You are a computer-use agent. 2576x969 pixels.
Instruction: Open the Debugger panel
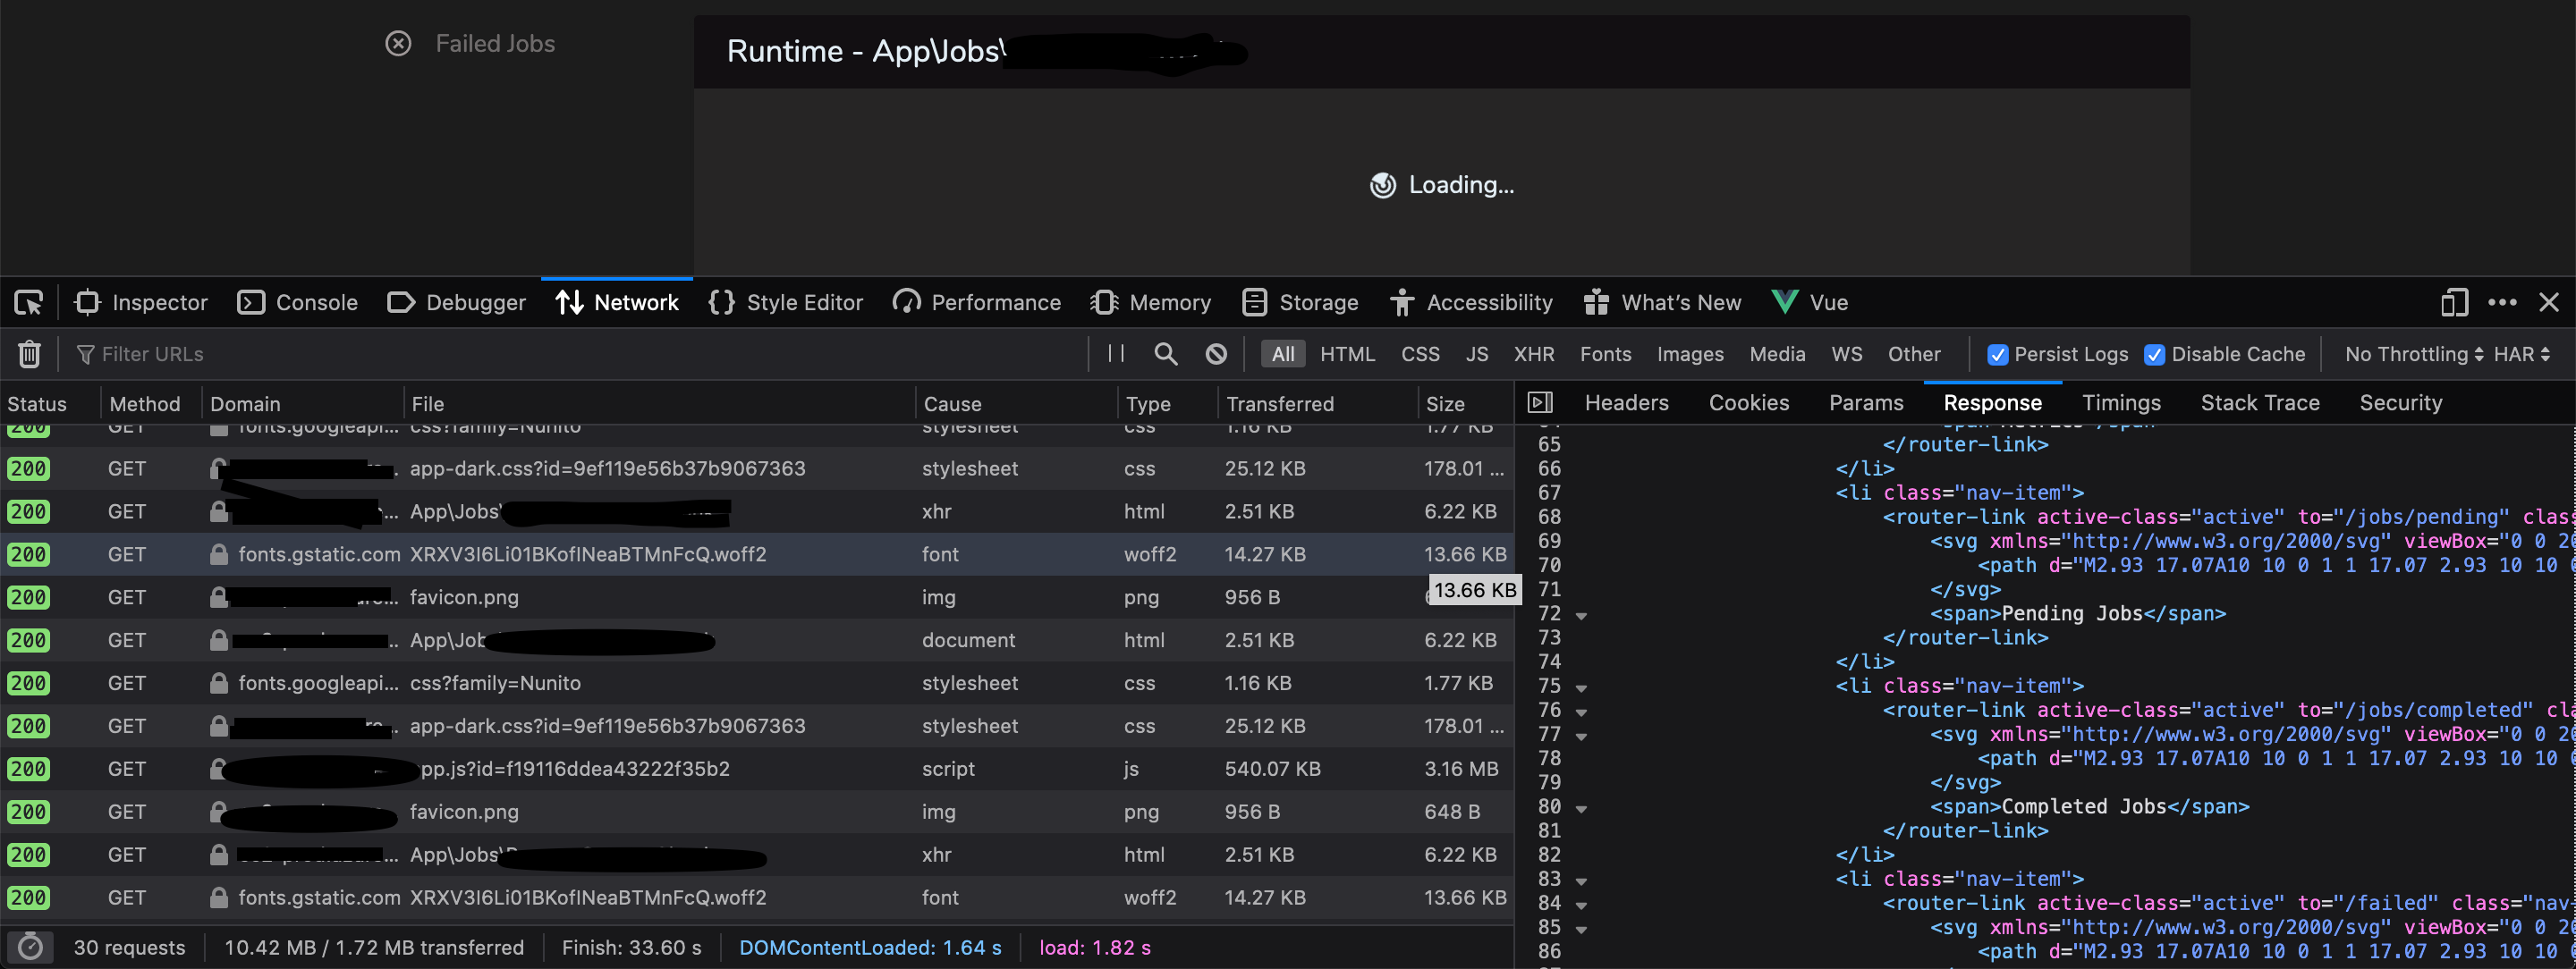[457, 303]
